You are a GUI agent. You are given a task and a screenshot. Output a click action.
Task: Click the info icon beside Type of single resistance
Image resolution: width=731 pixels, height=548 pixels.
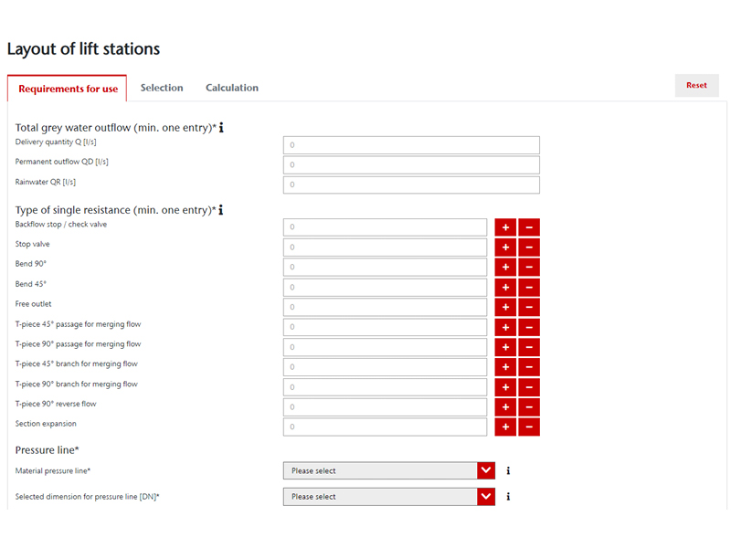(x=221, y=210)
